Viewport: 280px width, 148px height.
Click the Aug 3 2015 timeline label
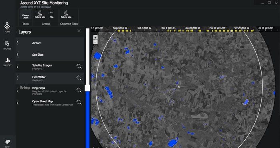point(120,28)
